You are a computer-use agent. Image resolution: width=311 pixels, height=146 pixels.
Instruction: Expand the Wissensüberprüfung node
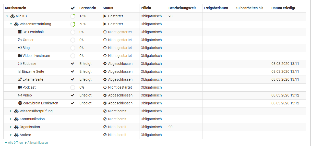click(x=11, y=111)
